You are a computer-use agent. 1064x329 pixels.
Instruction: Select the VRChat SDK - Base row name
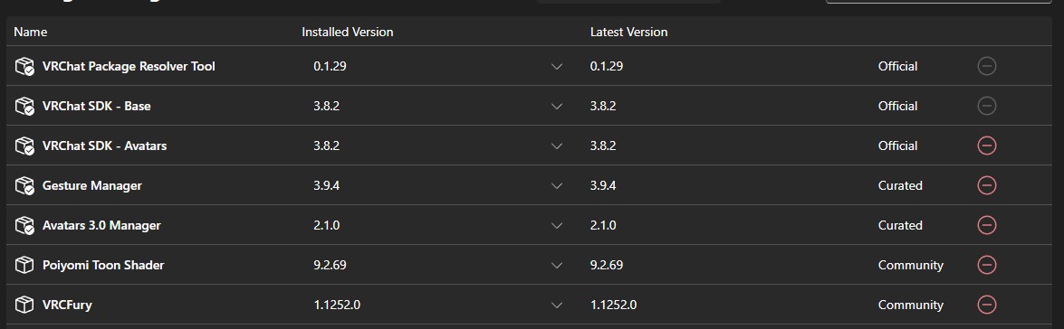click(96, 106)
